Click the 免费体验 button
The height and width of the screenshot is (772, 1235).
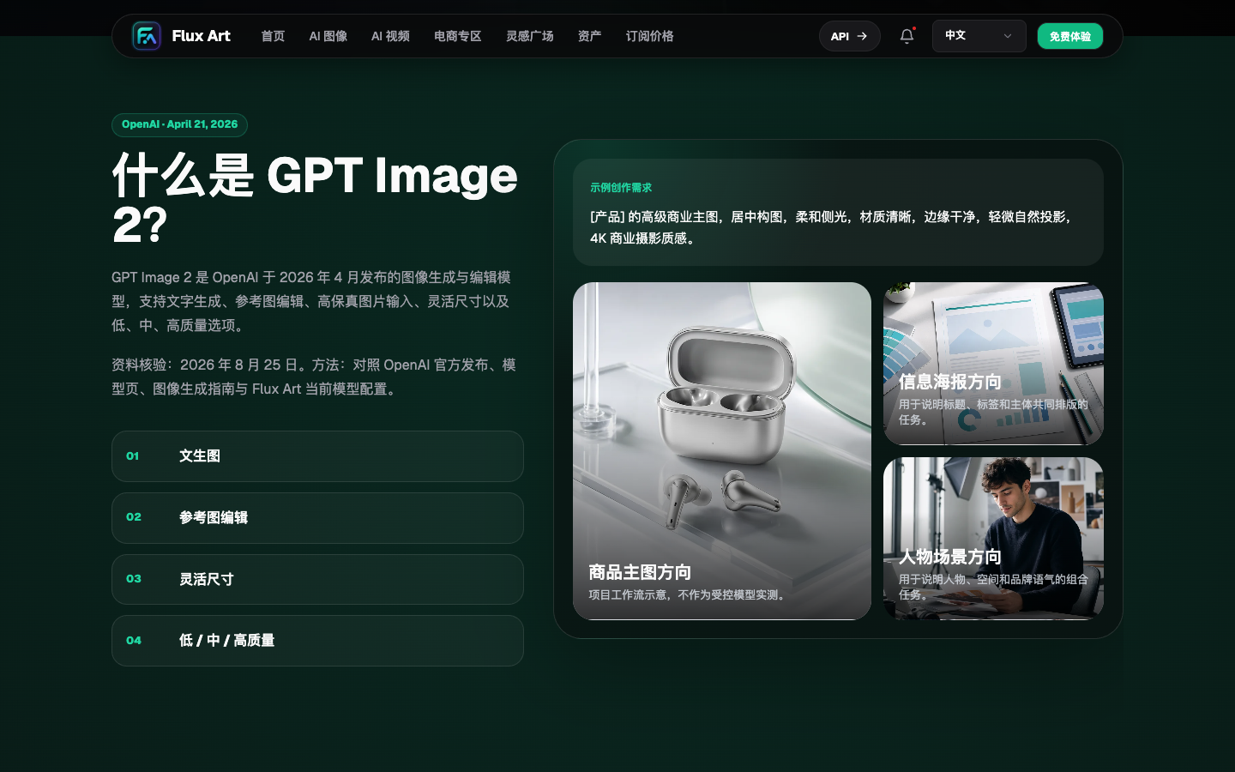point(1069,36)
